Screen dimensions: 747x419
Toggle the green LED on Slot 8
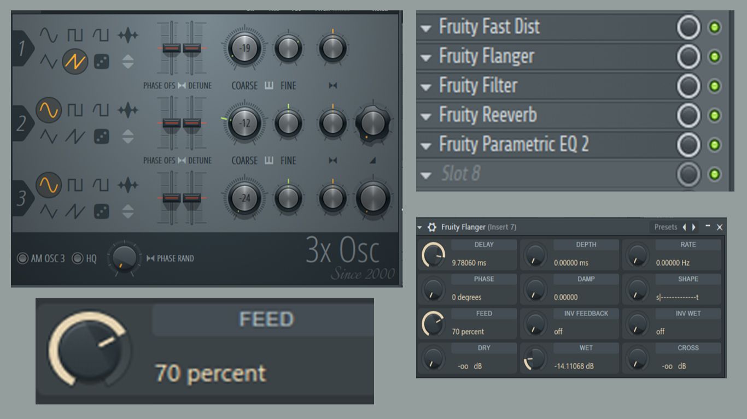coord(714,175)
